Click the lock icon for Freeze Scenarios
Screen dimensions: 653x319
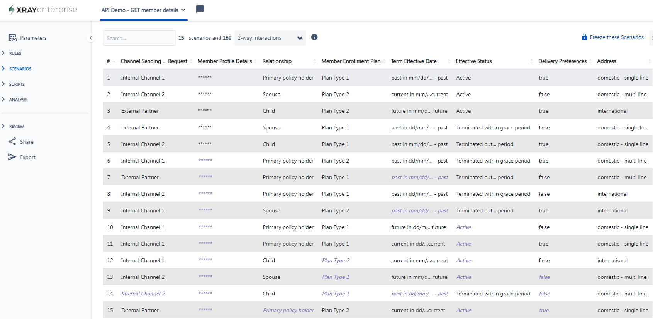click(584, 37)
